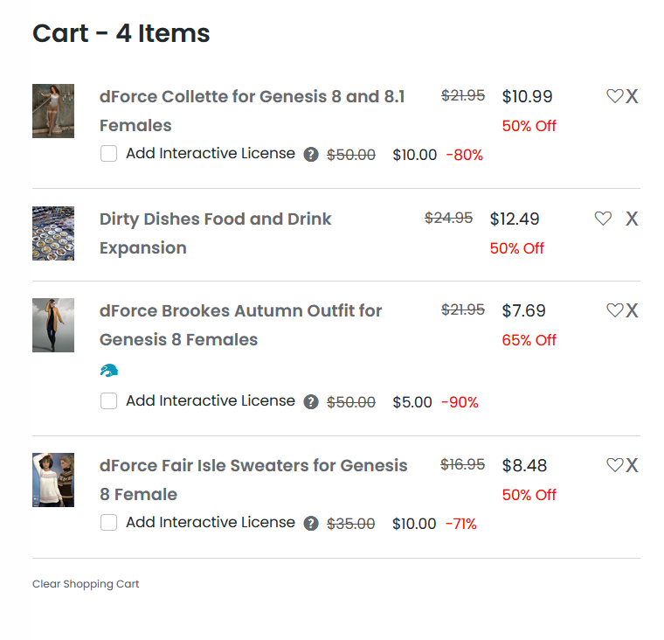Open the Fair Isle Sweaters product image
The width and height of the screenshot is (664, 640).
[53, 480]
